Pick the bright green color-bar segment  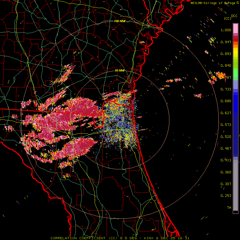[235, 73]
